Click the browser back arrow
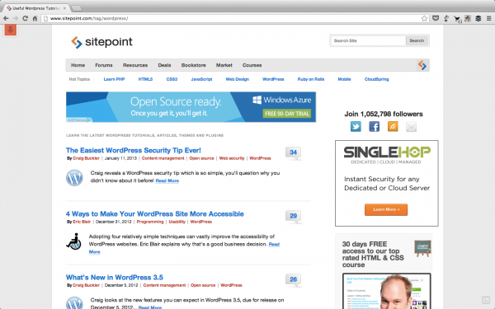The height and width of the screenshot is (309, 495). tap(6, 18)
